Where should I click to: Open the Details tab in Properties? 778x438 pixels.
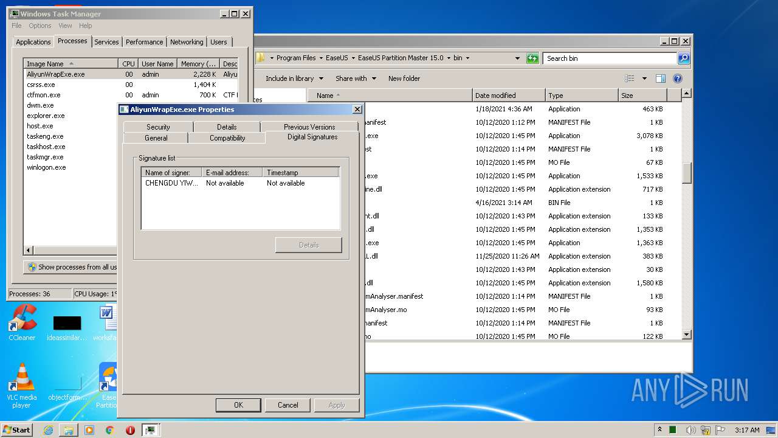(x=227, y=127)
